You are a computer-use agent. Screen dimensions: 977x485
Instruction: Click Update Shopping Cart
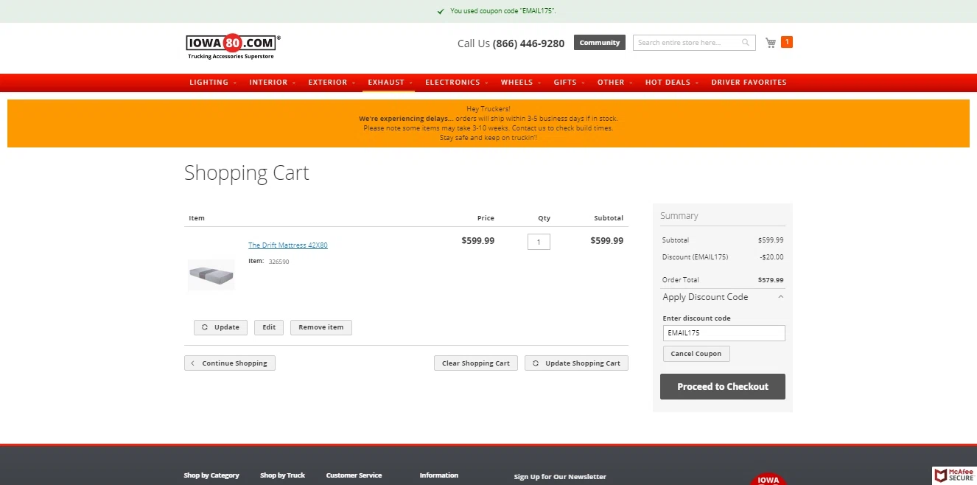click(576, 363)
